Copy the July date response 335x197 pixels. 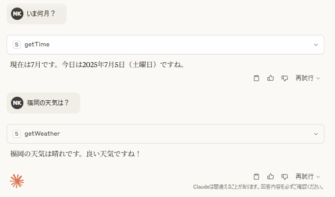256,78
